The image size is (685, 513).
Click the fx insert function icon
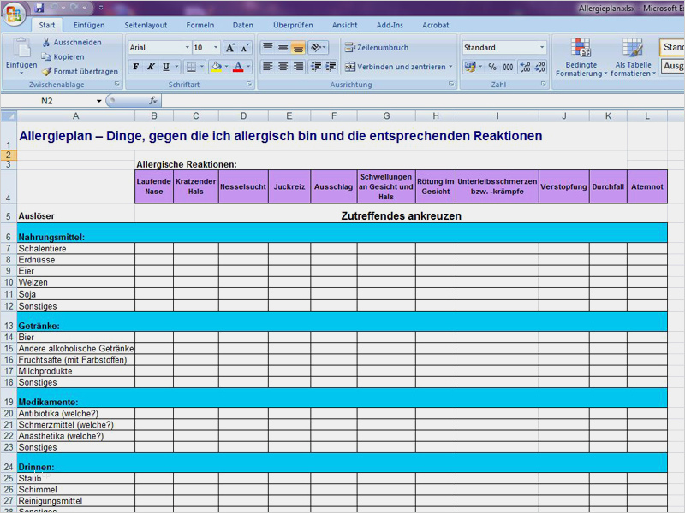[153, 101]
